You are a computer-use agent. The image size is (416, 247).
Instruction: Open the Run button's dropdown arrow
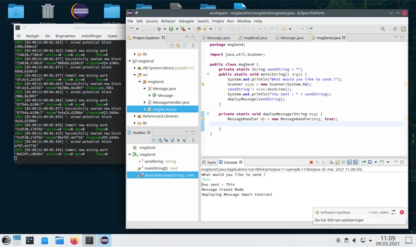tap(177, 29)
